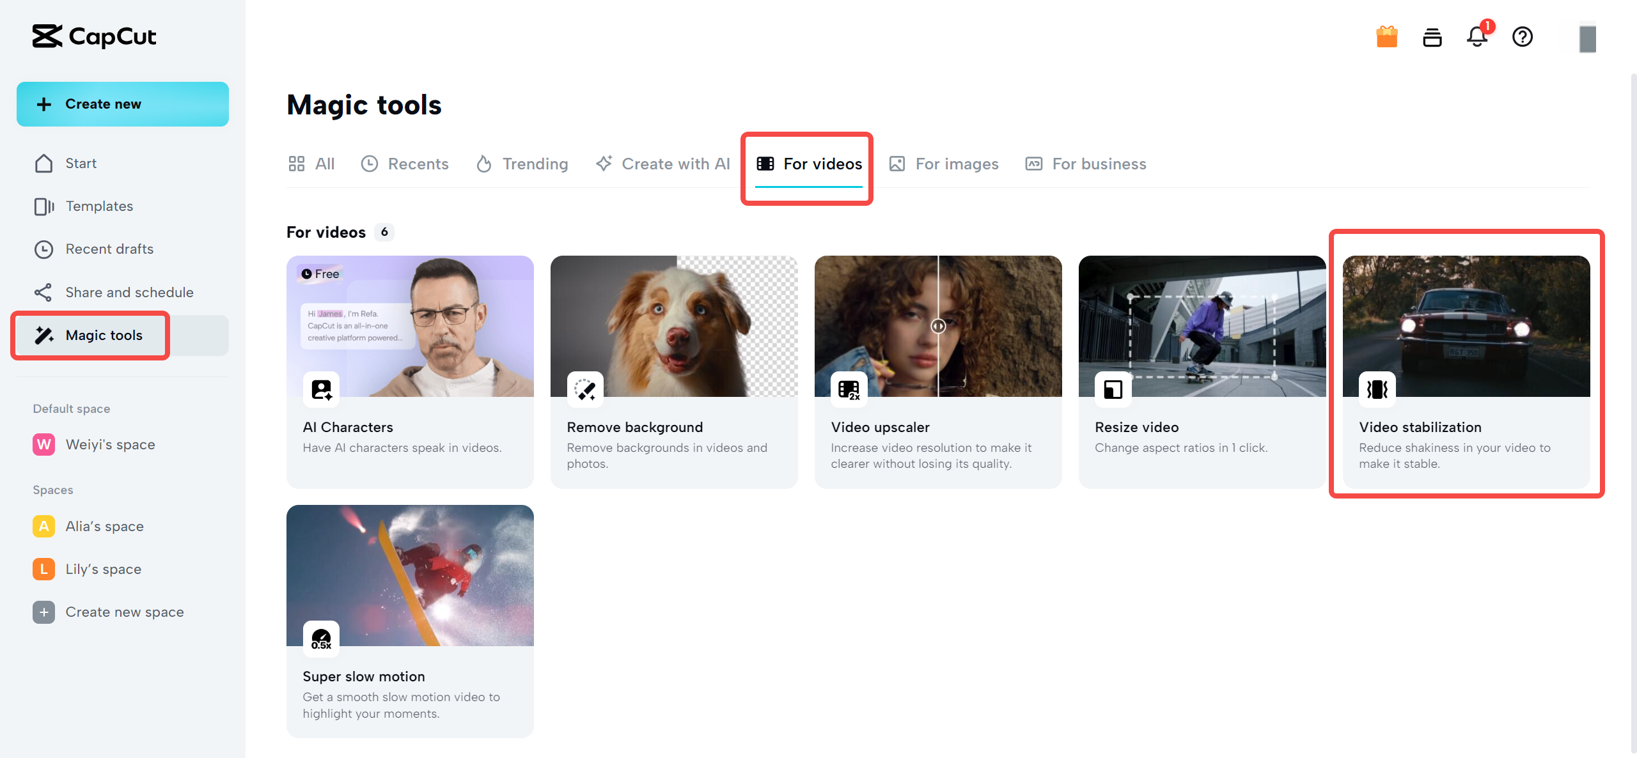Open Weiyi's space pink W avatar
The width and height of the screenshot is (1637, 758).
(43, 445)
